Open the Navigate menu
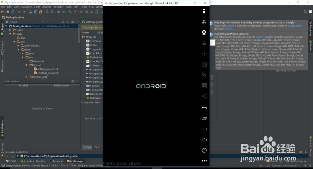 [27, 7]
